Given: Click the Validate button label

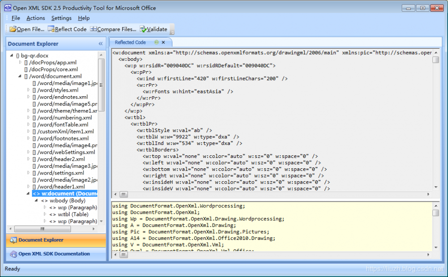Looking at the screenshot, I should click(157, 29).
